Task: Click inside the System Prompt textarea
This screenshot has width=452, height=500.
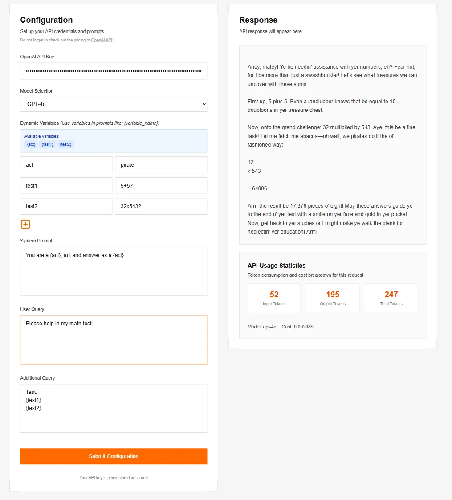Action: coord(114,271)
